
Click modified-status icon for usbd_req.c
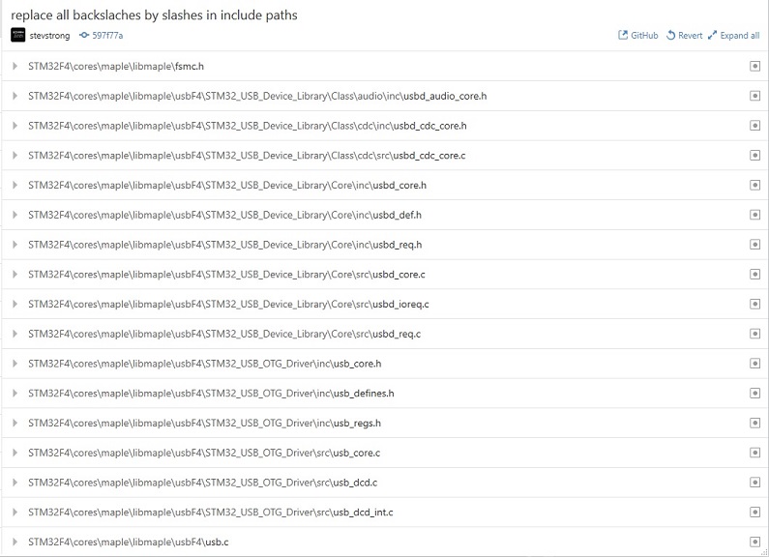coord(754,334)
